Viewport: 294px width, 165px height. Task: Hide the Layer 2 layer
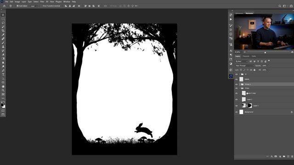237,99
